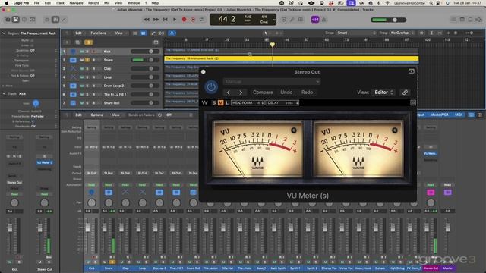This screenshot has height=273, width=486.
Task: Open the tracks area Functions menu
Action: [x=99, y=33]
